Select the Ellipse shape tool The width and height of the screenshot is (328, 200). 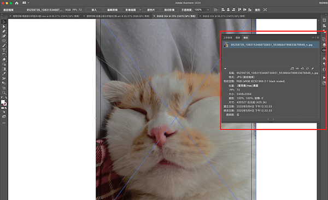[x=4, y=40]
